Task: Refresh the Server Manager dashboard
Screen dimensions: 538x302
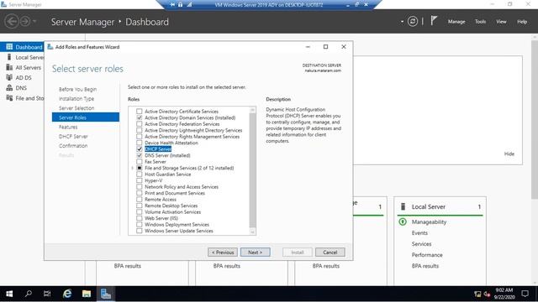Action: coord(413,22)
